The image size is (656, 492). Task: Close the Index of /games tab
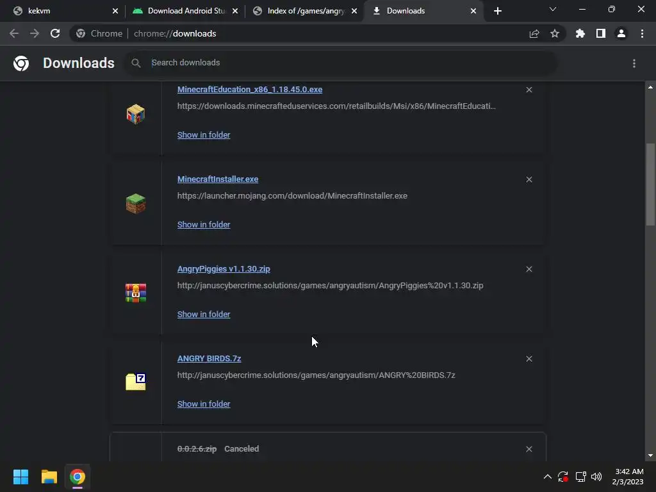pyautogui.click(x=354, y=11)
